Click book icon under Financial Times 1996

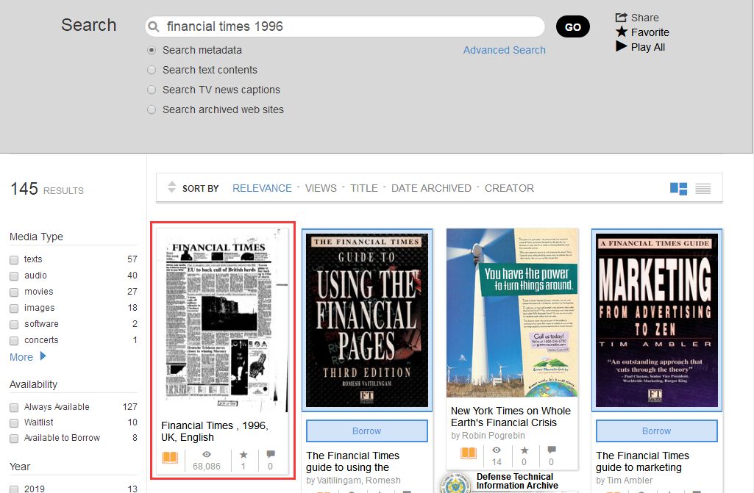click(170, 457)
